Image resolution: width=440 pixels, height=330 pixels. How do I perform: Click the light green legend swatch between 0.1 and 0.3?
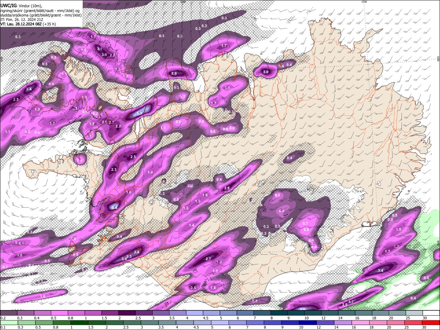point(9,322)
